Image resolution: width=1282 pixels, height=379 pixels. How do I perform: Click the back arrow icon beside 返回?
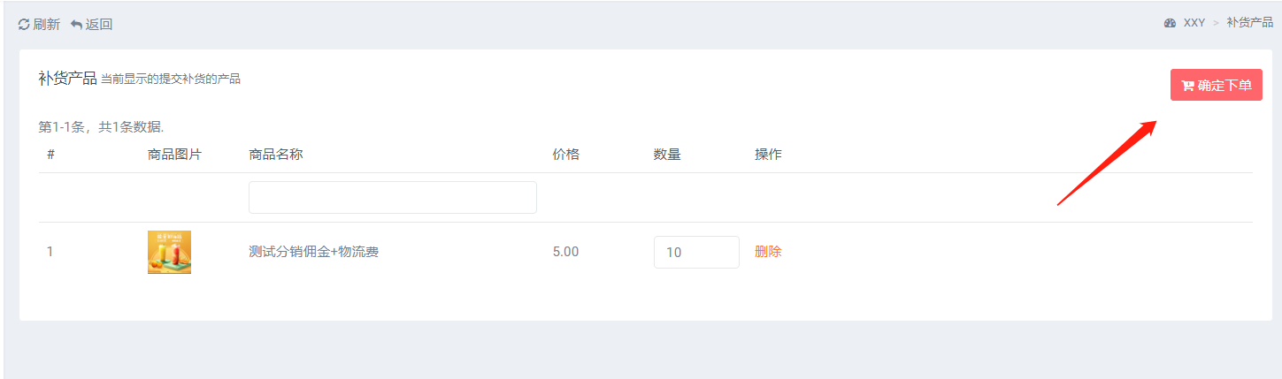(76, 25)
